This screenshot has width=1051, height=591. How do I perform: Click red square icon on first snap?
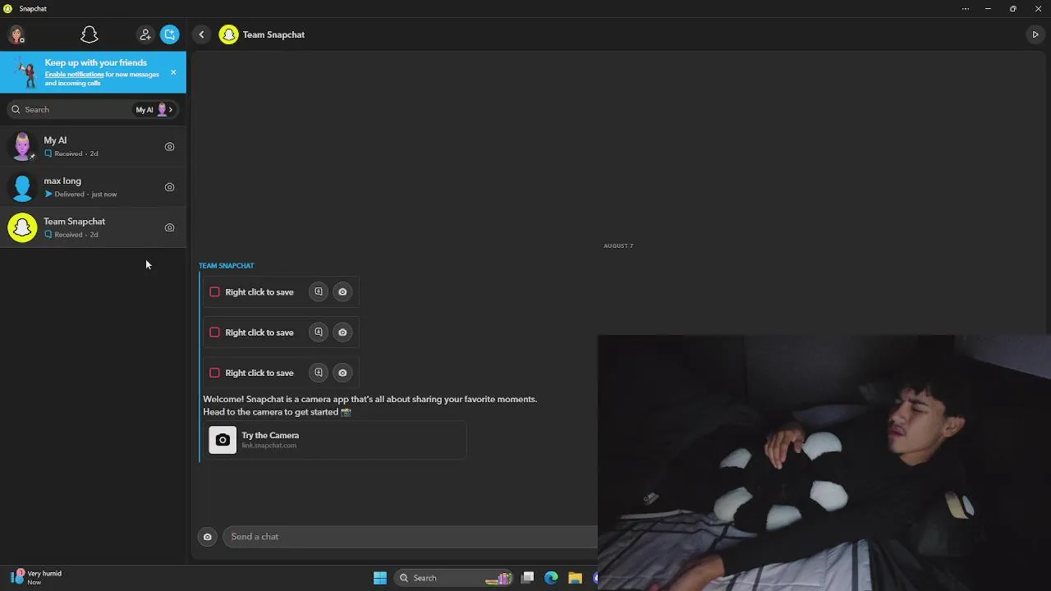[214, 291]
